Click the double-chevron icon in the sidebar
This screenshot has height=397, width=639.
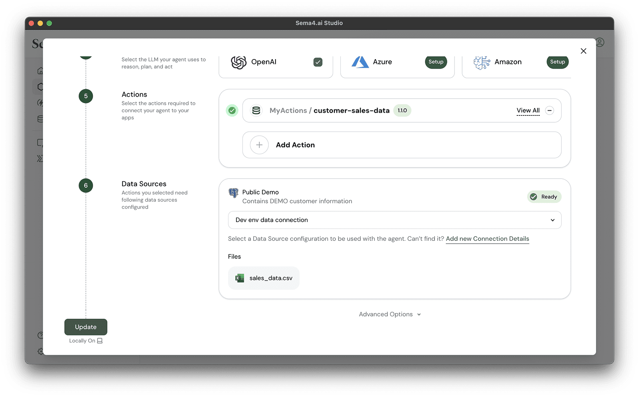click(41, 158)
